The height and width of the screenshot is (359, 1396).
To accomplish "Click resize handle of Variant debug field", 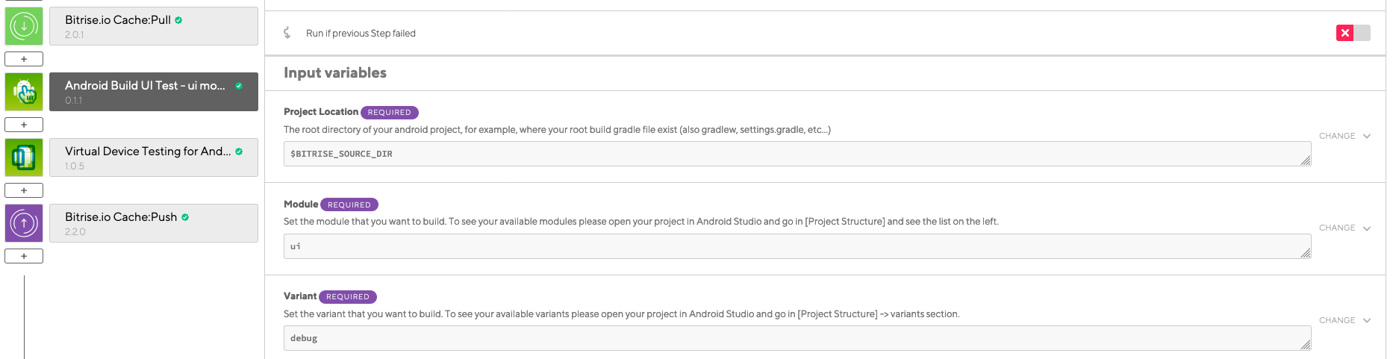I will 1305,345.
